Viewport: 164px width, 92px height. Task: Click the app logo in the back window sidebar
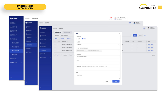coord(11,18)
